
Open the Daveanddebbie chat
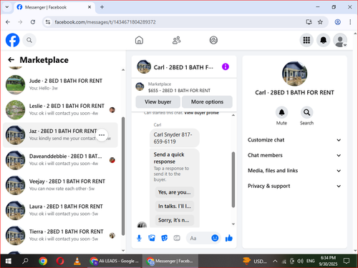click(x=60, y=160)
